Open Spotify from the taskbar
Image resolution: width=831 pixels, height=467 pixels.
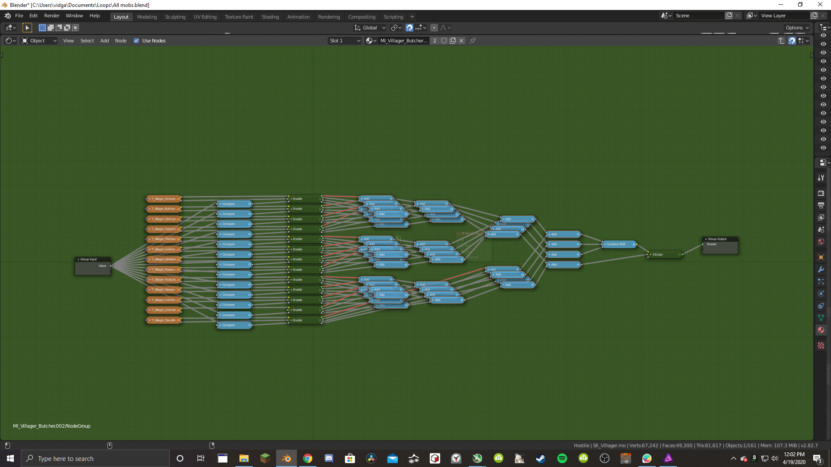coord(562,458)
